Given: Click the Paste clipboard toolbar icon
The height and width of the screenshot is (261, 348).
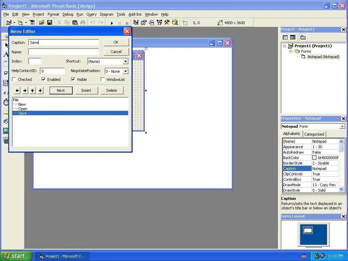Looking at the screenshot, I should click(x=75, y=22).
